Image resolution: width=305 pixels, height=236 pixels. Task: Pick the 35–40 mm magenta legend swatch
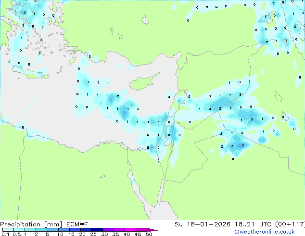pyautogui.click(x=119, y=230)
